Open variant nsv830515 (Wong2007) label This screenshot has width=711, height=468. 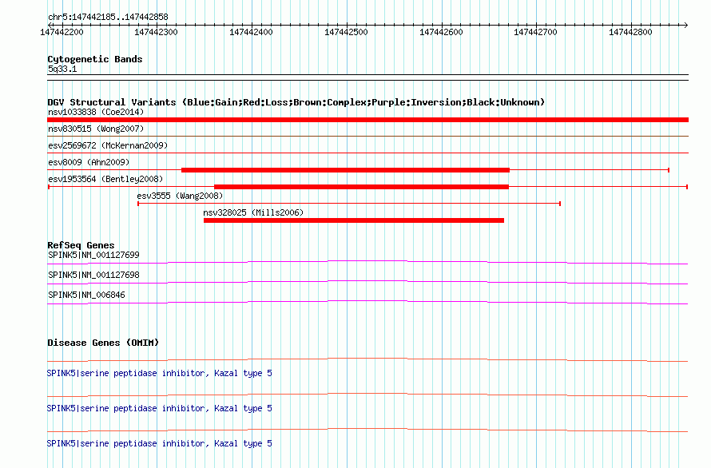click(x=96, y=129)
